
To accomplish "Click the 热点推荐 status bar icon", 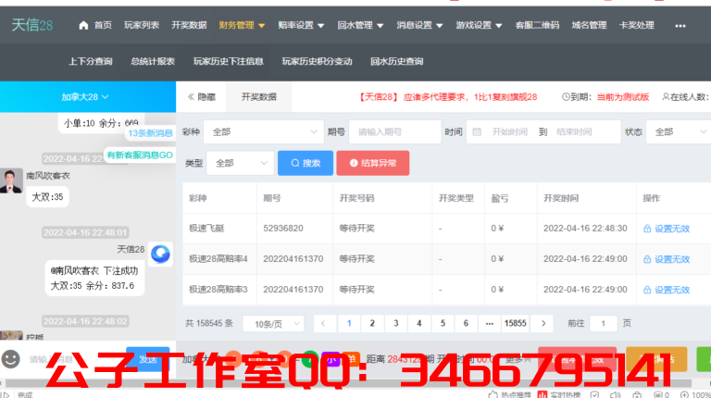I will 493,395.
